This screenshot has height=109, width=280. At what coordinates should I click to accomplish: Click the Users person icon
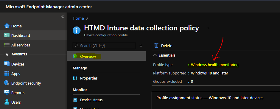pyautogui.click(x=7, y=102)
